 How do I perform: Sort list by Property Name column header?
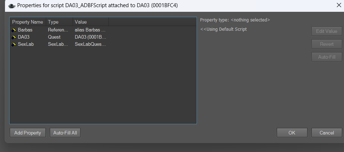(28, 22)
